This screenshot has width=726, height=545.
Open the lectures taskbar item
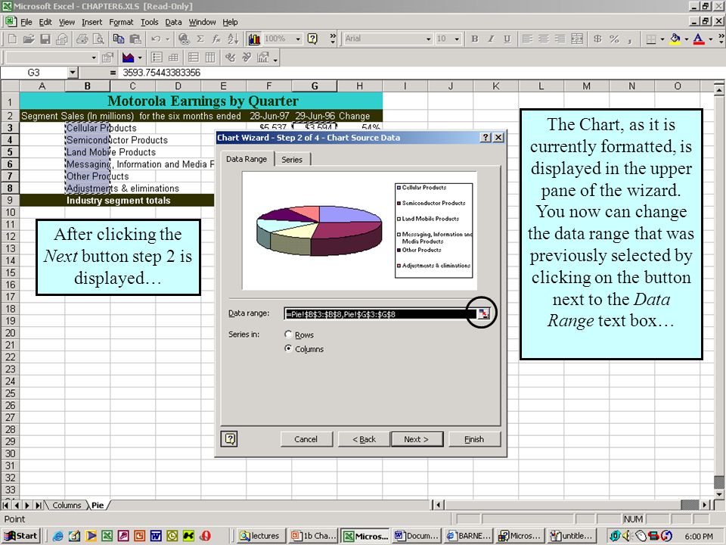point(259,536)
